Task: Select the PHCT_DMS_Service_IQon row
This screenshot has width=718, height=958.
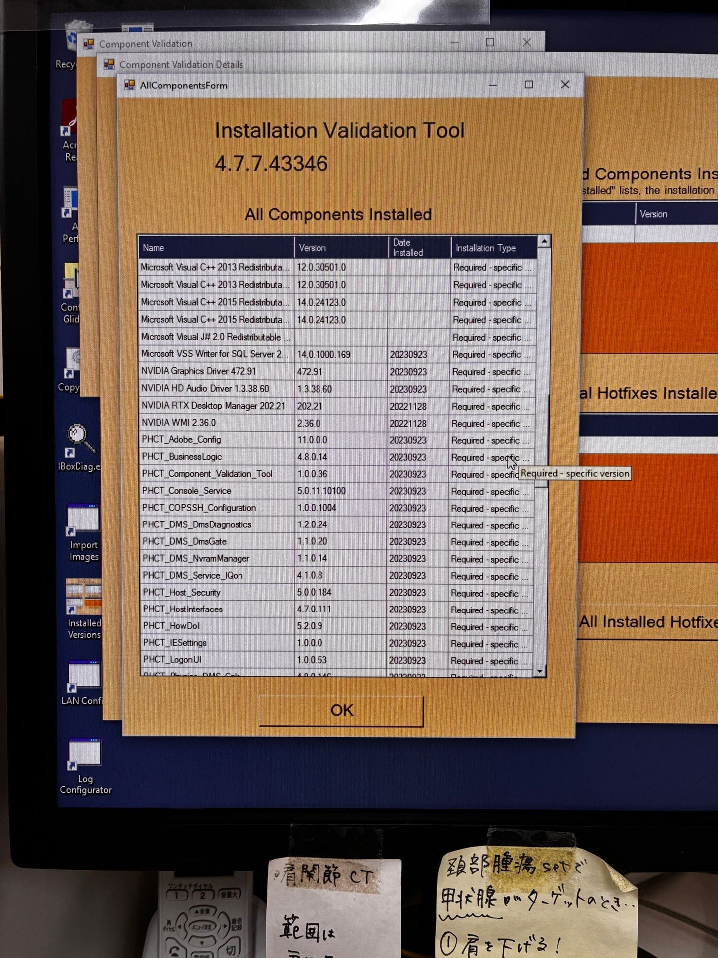Action: [337, 576]
